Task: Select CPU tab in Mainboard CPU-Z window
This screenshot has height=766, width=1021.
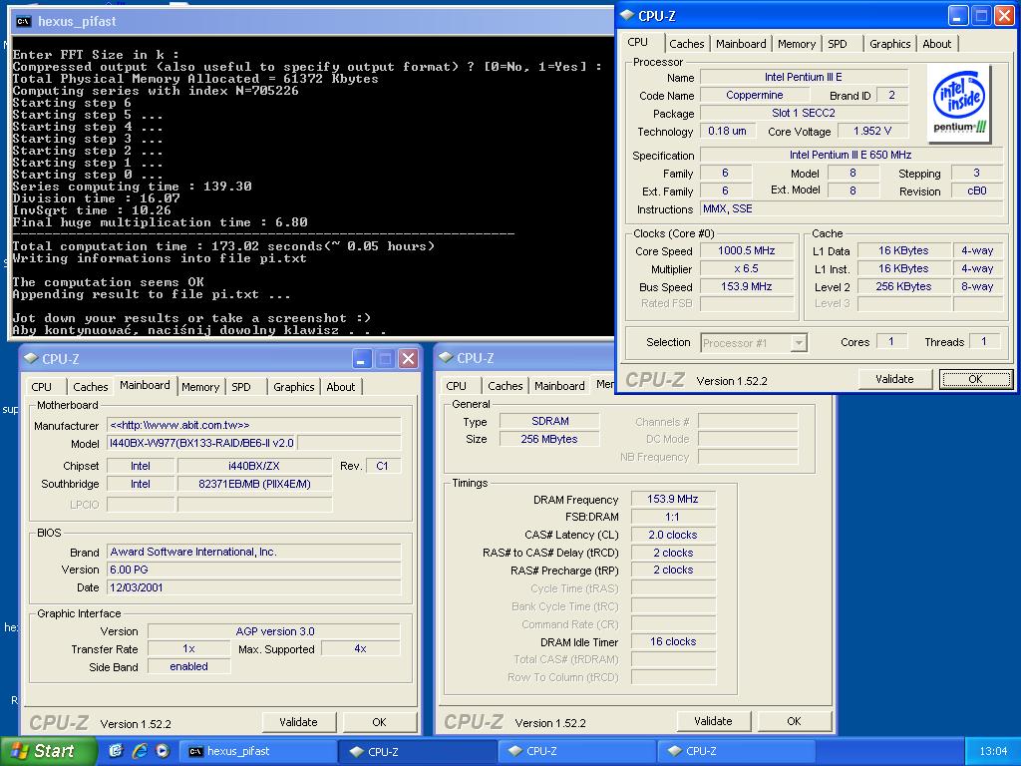Action: [42, 387]
